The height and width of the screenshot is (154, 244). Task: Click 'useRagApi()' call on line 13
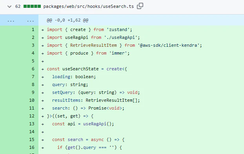pos(97,124)
